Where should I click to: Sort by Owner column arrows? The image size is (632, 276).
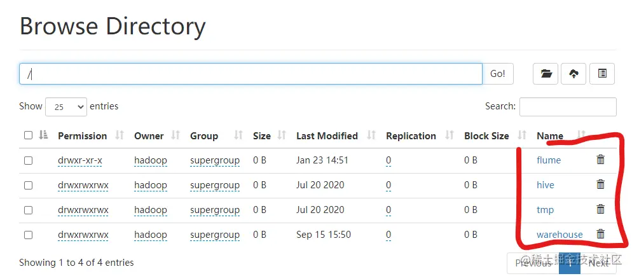(x=175, y=135)
